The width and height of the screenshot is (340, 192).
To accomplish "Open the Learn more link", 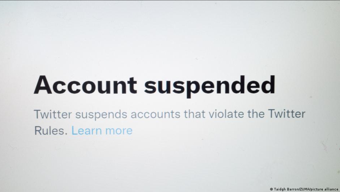I will [x=102, y=130].
